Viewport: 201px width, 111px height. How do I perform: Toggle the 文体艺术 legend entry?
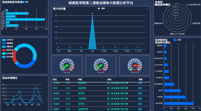[8, 40]
